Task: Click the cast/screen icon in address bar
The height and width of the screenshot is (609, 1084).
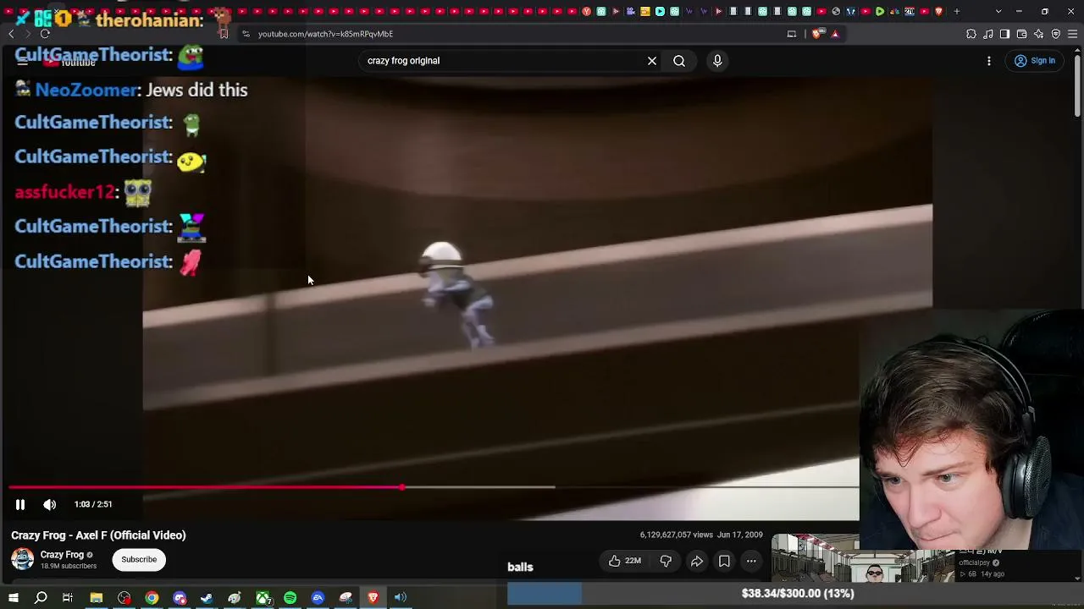Action: [792, 34]
